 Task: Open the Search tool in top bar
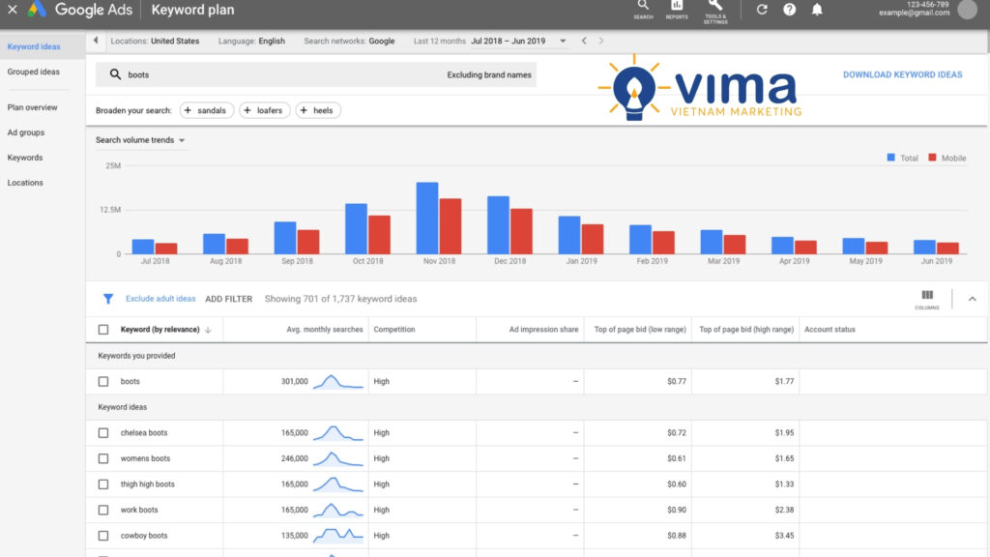coord(643,9)
